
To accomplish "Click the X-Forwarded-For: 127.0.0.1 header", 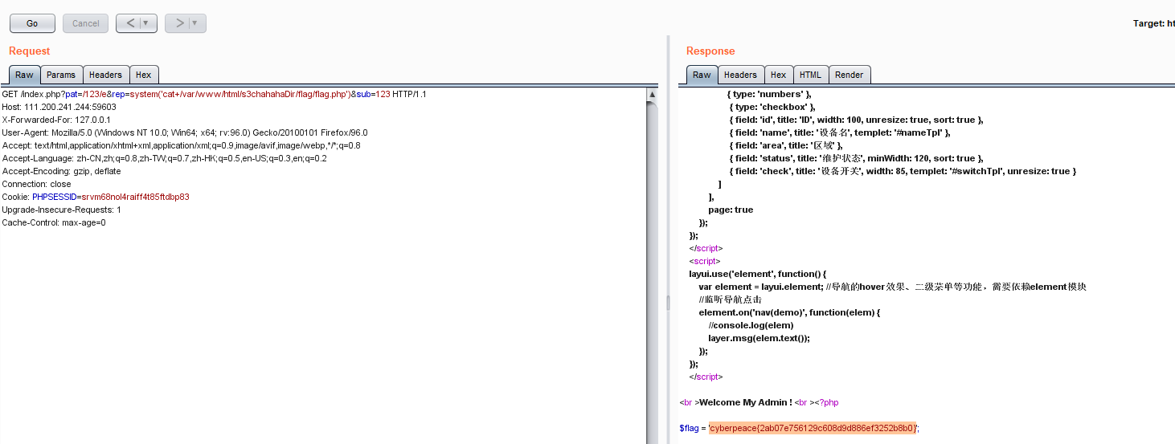I will tap(56, 120).
